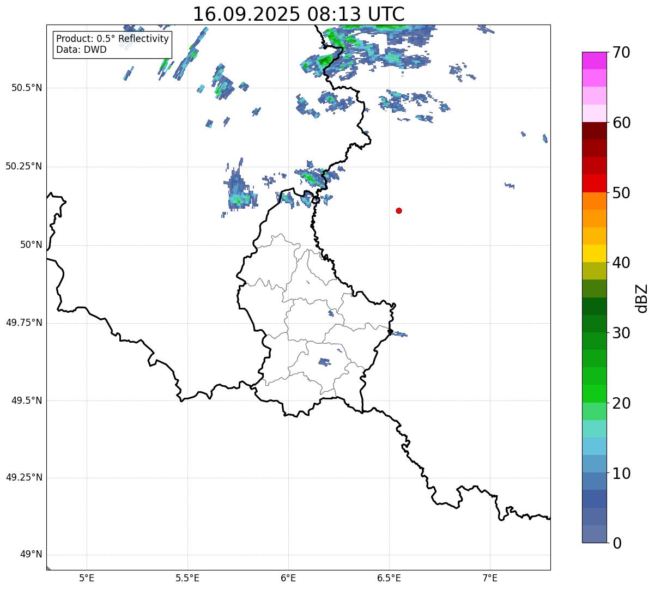Click the colorbar tick label 30
655x589 pixels.
[621, 333]
